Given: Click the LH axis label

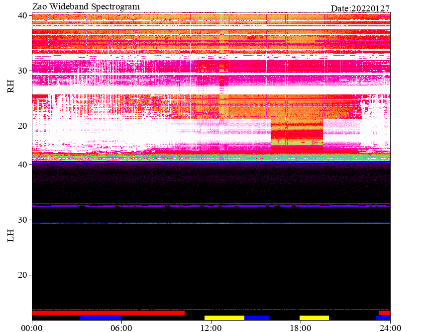Looking at the screenshot, I should coord(10,236).
